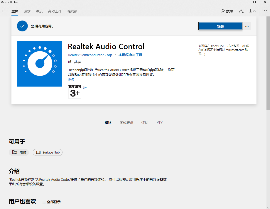270x209 pixels.
Task: Click the 共享 share icon
Action: coord(70,62)
